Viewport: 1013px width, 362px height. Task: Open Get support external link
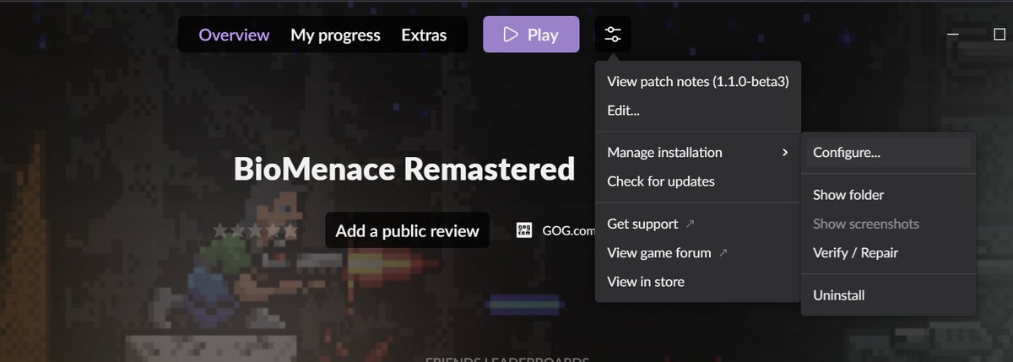tap(697, 224)
